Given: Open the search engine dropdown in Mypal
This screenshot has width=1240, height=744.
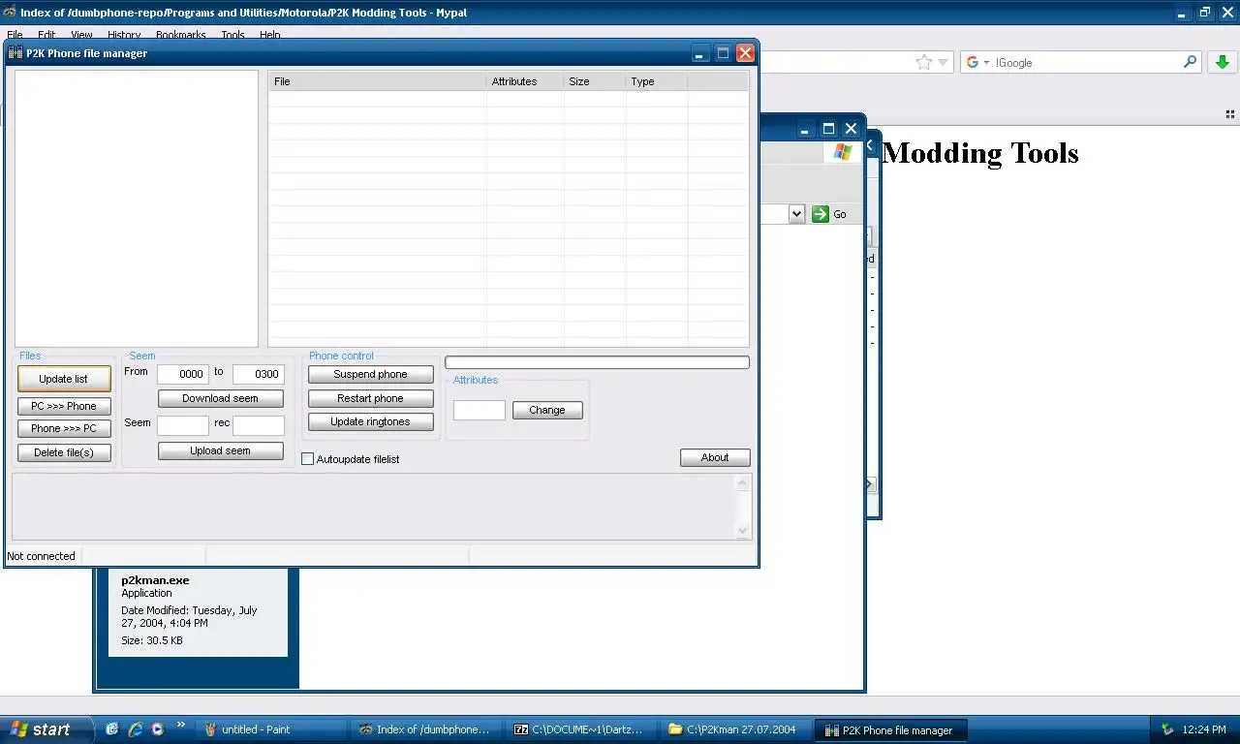Looking at the screenshot, I should [x=978, y=62].
